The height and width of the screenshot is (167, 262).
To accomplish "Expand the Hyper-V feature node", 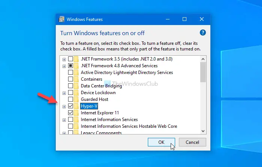I will (x=64, y=106).
